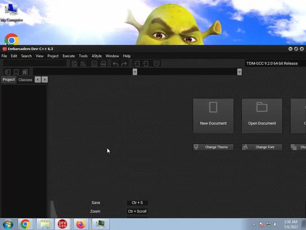
Task: Click the Indent toolbar icon
Action: click(137, 63)
